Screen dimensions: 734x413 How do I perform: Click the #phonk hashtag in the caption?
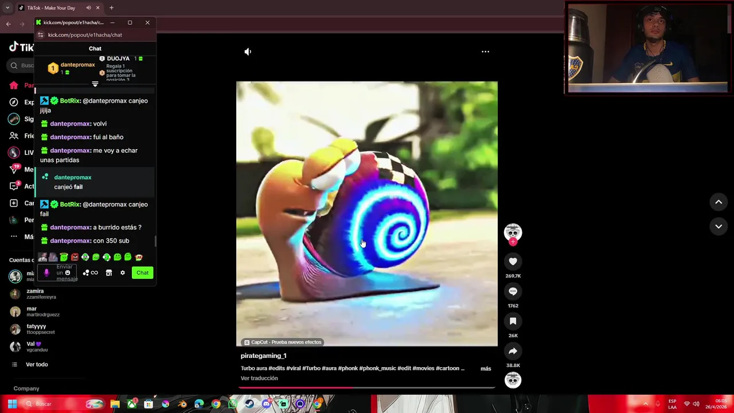click(x=348, y=368)
